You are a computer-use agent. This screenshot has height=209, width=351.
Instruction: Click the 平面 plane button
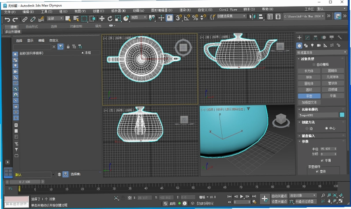click(x=333, y=96)
